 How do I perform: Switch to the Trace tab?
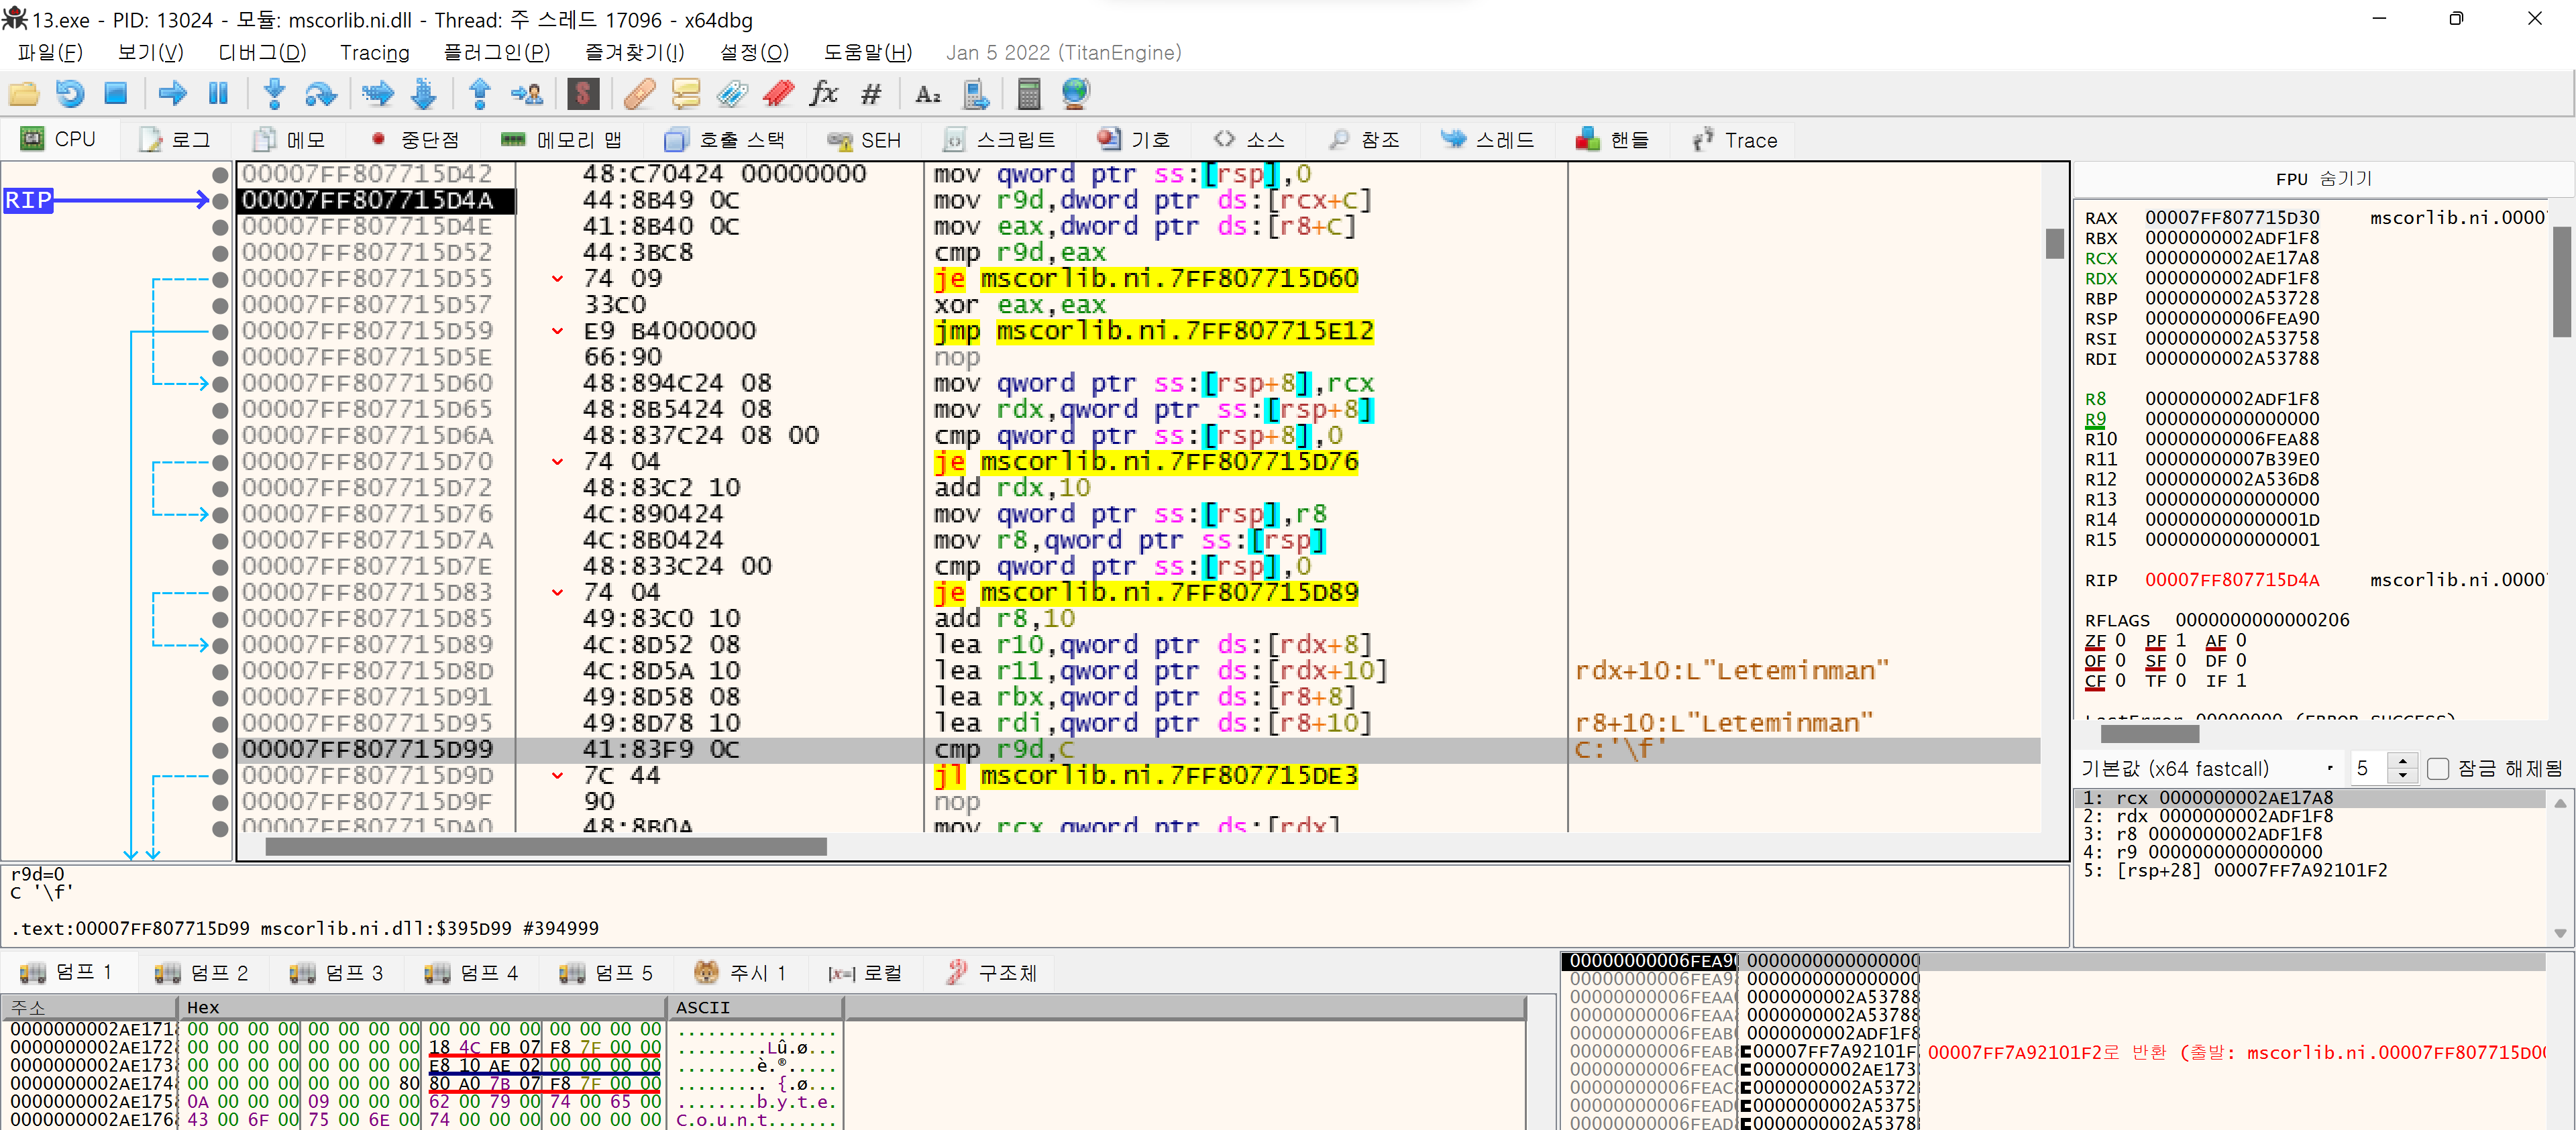point(1735,140)
